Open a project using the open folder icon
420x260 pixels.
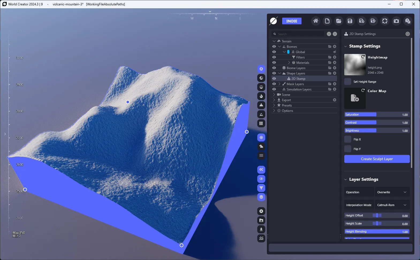(339, 21)
